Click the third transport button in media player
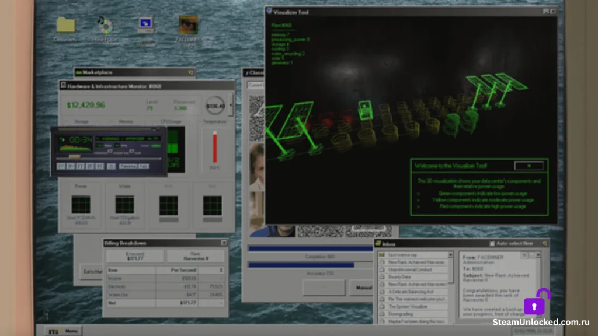 tap(80, 166)
